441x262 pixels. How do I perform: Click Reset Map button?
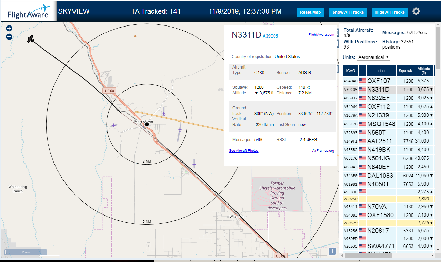coord(310,12)
